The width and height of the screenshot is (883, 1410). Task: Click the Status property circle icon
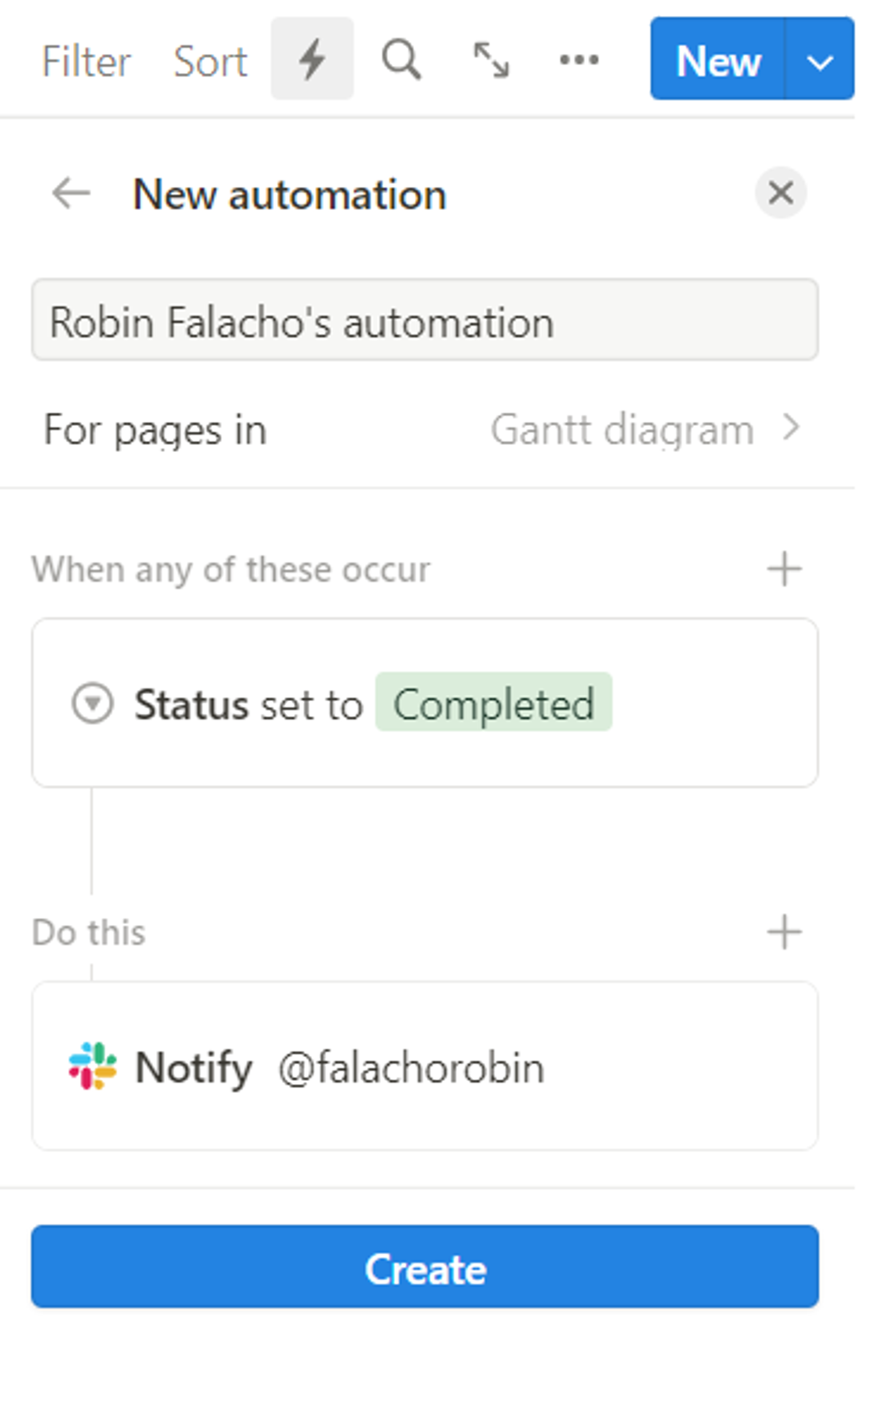coord(92,703)
